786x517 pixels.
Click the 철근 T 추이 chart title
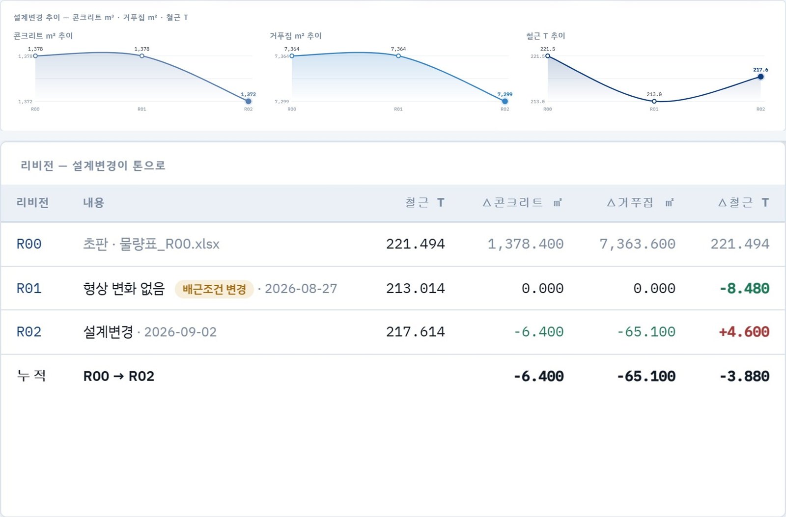click(x=546, y=36)
